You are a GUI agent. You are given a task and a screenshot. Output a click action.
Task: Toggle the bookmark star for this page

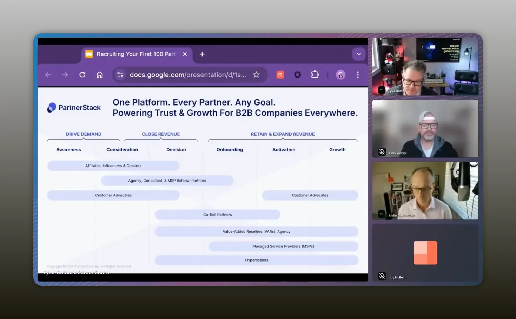point(256,75)
